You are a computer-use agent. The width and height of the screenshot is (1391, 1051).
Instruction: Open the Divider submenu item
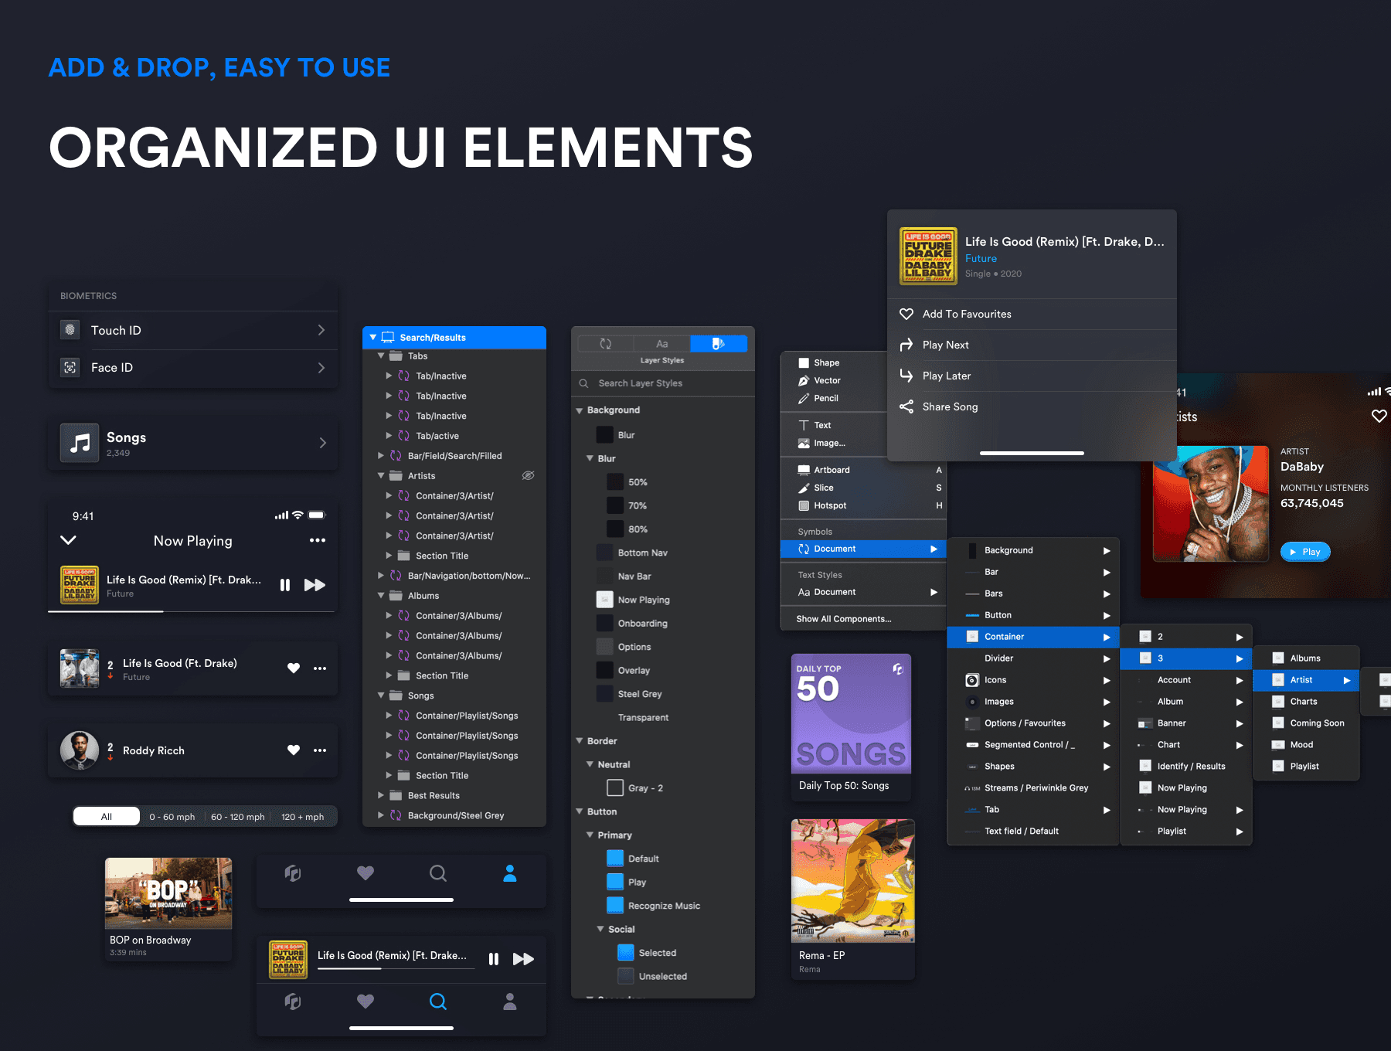1033,658
